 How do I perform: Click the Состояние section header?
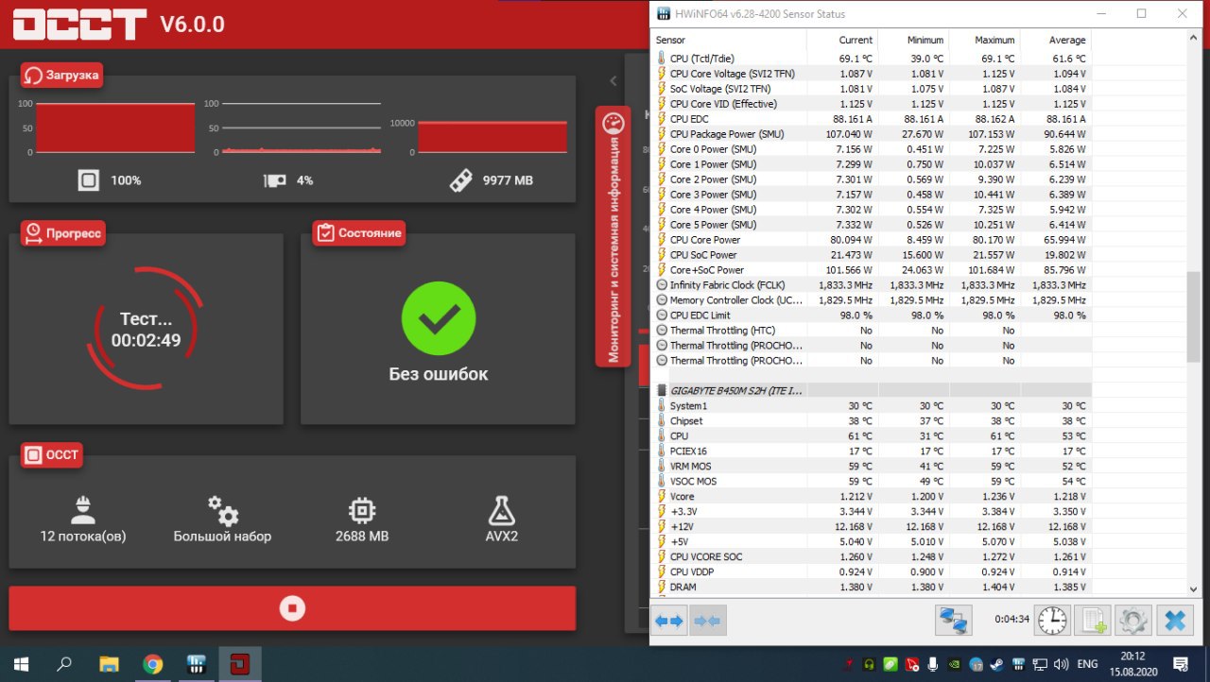click(x=359, y=233)
